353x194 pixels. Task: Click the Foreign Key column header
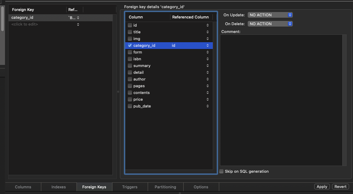[37, 10]
